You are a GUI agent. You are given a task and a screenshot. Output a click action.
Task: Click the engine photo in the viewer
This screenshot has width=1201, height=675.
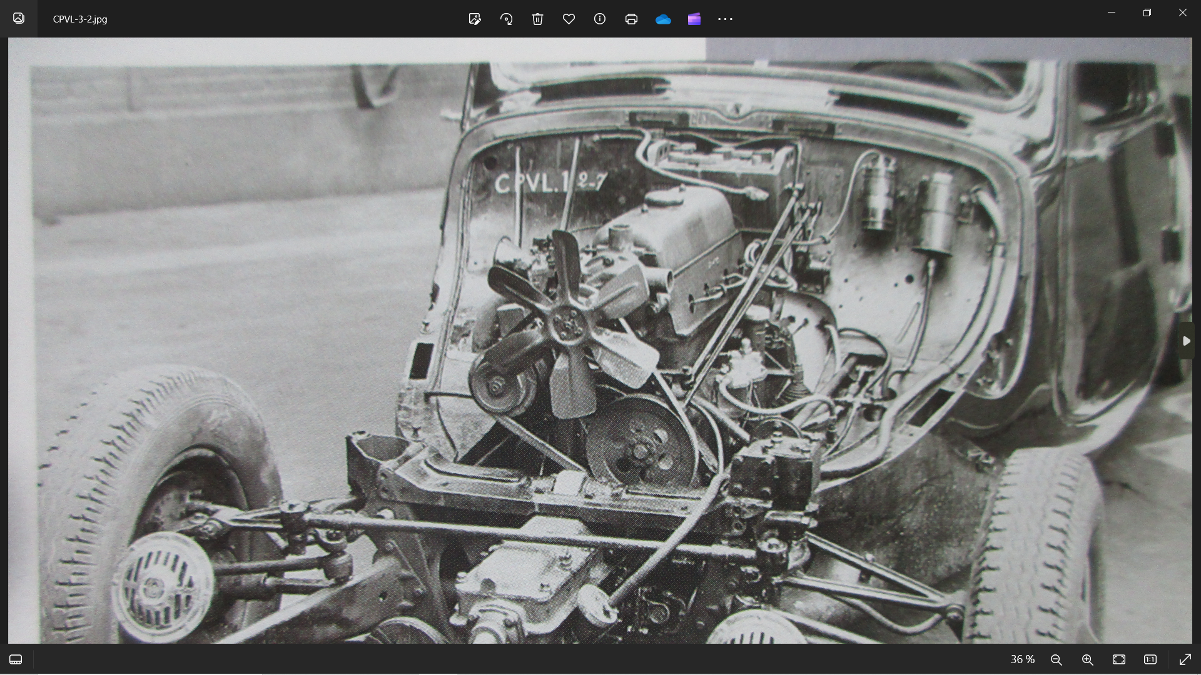click(600, 341)
